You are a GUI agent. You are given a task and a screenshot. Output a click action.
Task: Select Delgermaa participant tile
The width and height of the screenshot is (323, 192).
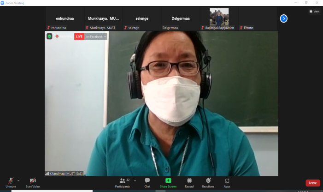coord(181,18)
